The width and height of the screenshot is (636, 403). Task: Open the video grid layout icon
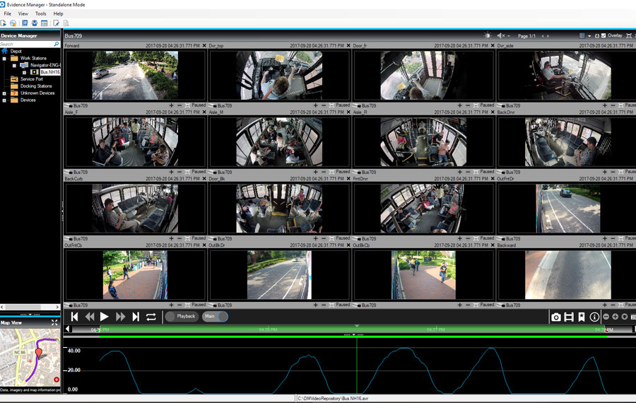(x=582, y=36)
